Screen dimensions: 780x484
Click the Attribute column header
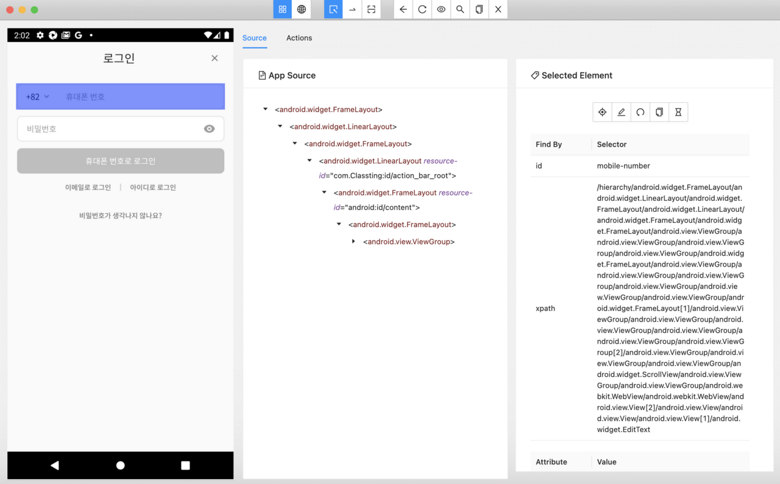click(551, 462)
